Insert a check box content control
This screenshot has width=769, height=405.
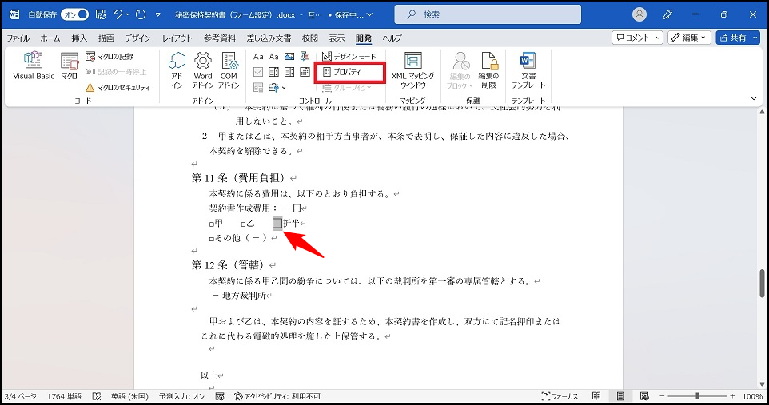(x=258, y=72)
